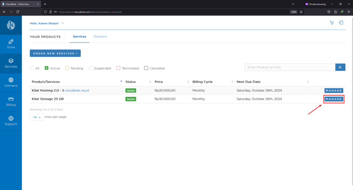The width and height of the screenshot is (353, 190).
Task: Switch to the Domains tab
Action: pyautogui.click(x=100, y=37)
